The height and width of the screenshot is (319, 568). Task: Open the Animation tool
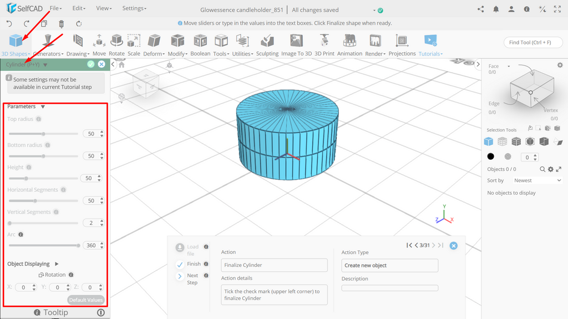point(349,45)
